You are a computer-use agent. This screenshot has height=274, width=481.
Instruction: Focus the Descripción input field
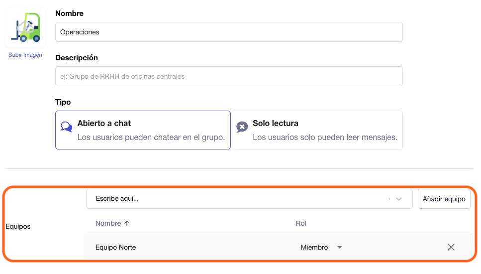[x=229, y=76]
